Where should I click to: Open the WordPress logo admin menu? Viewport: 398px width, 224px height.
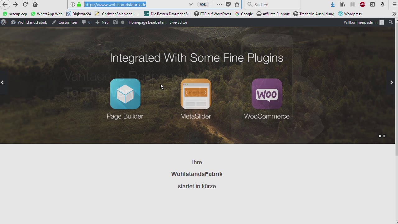[x=4, y=22]
